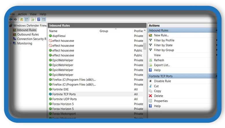Select Connection Security Rules node

[32, 39]
